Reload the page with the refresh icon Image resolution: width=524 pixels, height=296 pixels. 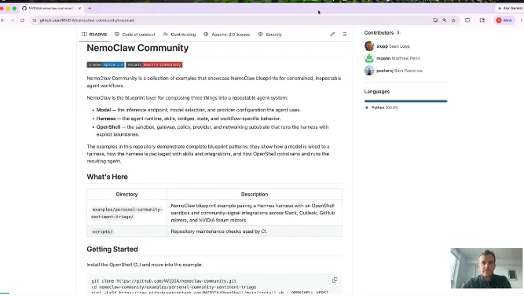pos(23,20)
